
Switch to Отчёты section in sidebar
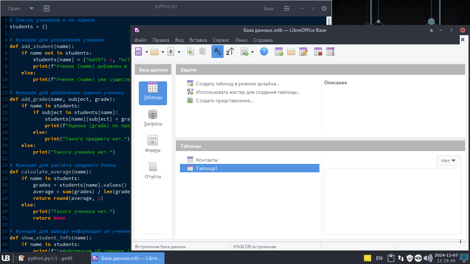click(x=153, y=170)
